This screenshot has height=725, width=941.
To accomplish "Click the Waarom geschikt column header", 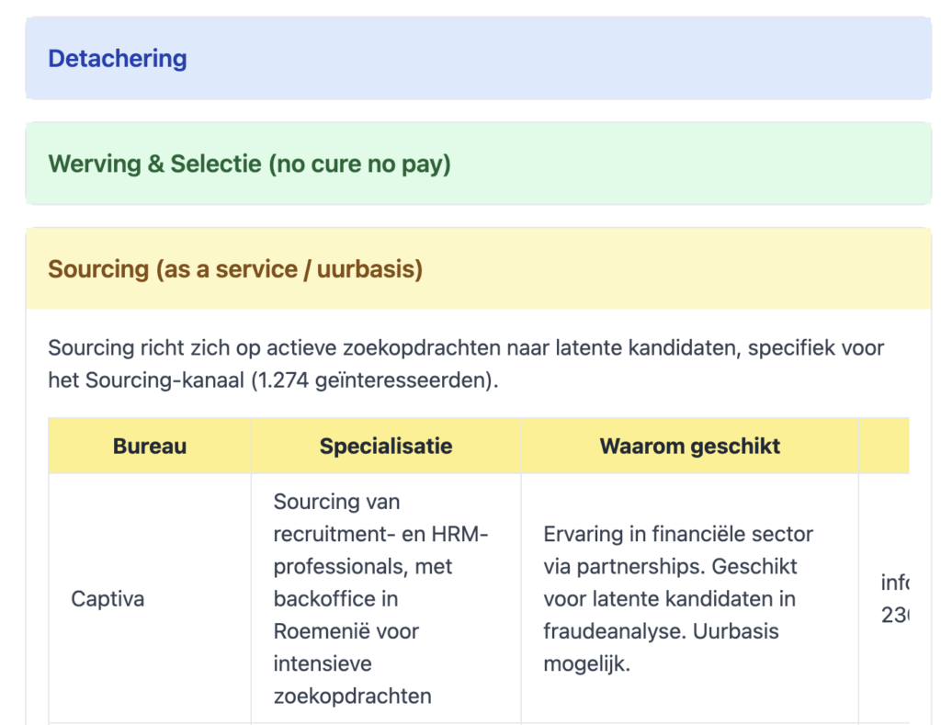I will (x=689, y=447).
